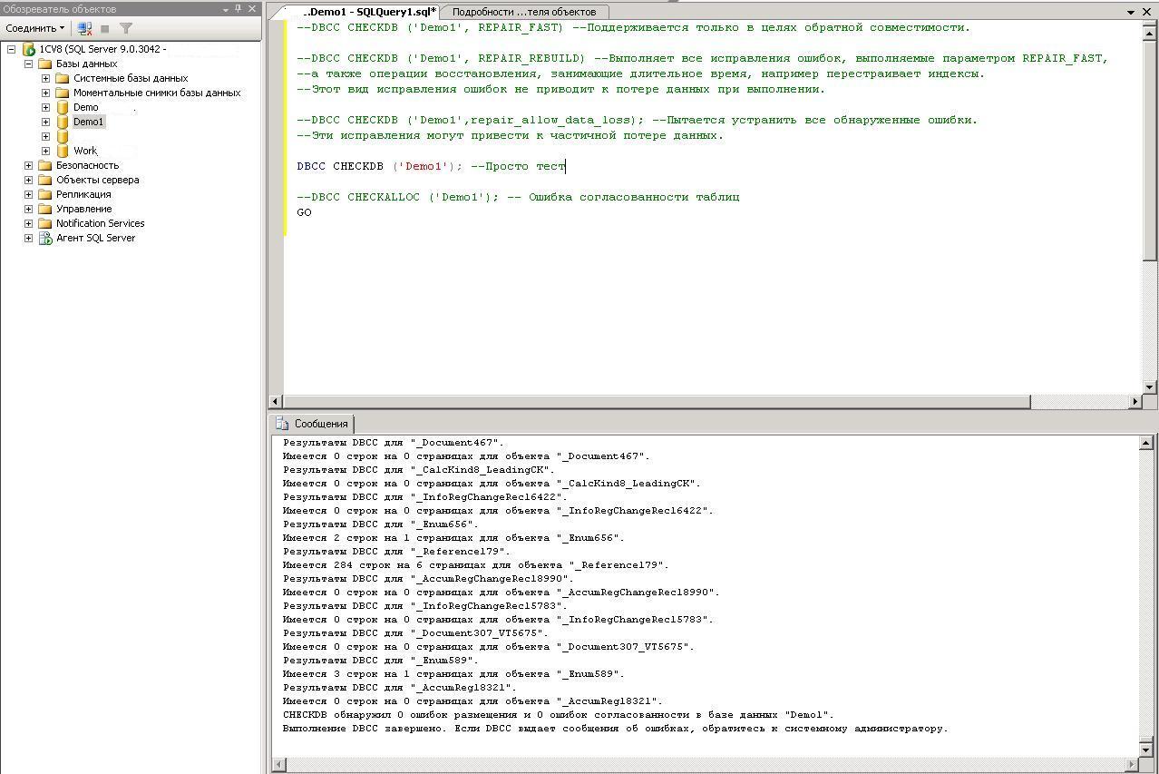Click the message "Имеется 284 строк на 6 страницах"
This screenshot has width=1159, height=774.
pyautogui.click(x=475, y=565)
